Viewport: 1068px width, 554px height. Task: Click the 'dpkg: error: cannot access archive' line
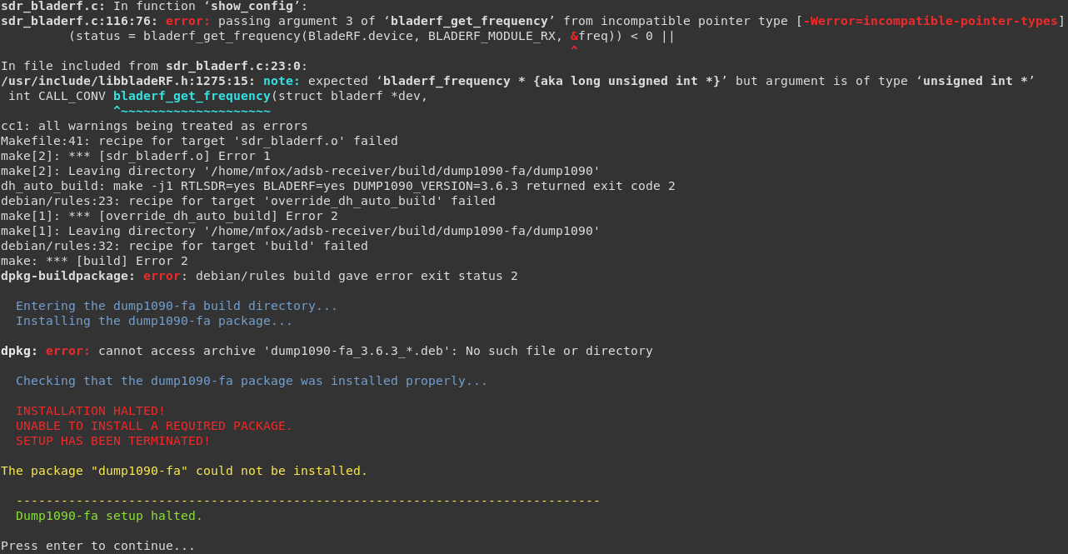tap(327, 351)
